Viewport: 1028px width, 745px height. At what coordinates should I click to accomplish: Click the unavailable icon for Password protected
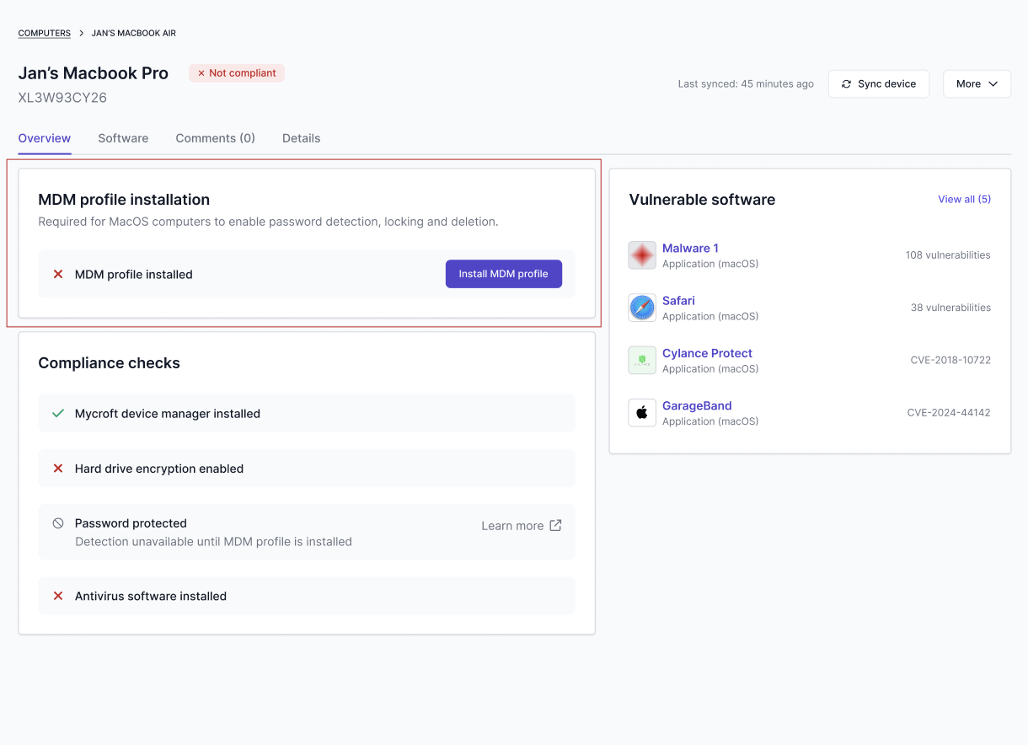click(x=58, y=523)
